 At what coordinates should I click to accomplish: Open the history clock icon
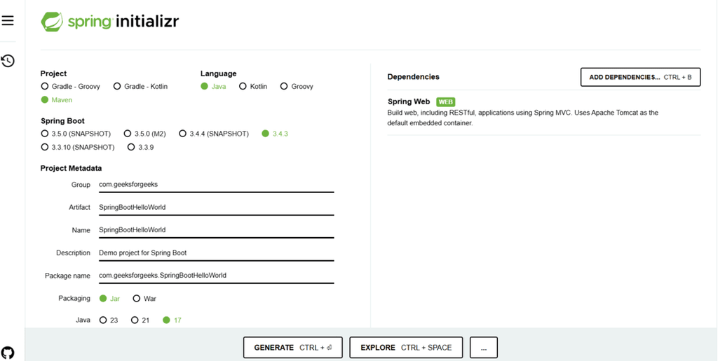click(x=7, y=61)
